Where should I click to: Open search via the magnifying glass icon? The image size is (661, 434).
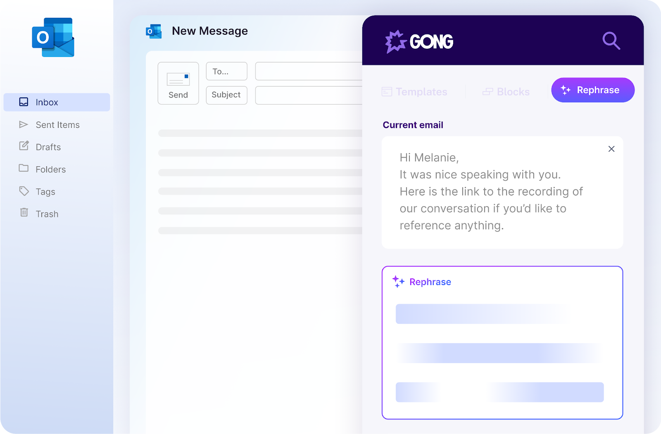[611, 41]
